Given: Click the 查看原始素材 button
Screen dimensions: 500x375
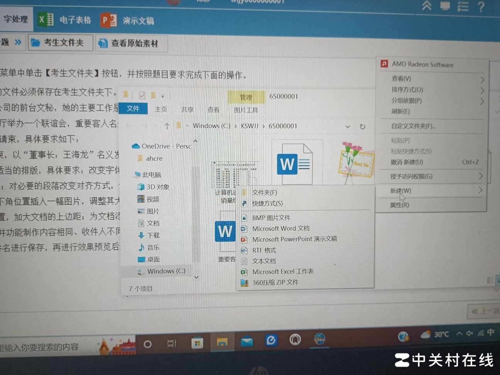Looking at the screenshot, I should pyautogui.click(x=131, y=43).
